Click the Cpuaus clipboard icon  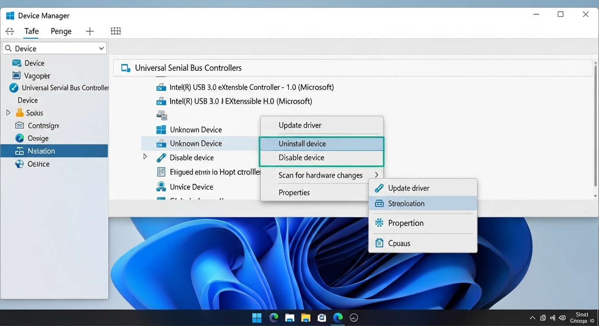(379, 243)
